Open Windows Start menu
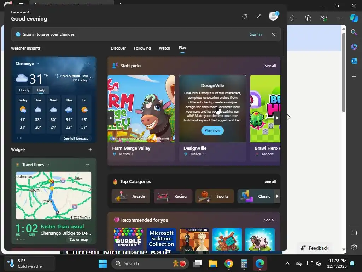362x272 pixels. [x=103, y=263]
